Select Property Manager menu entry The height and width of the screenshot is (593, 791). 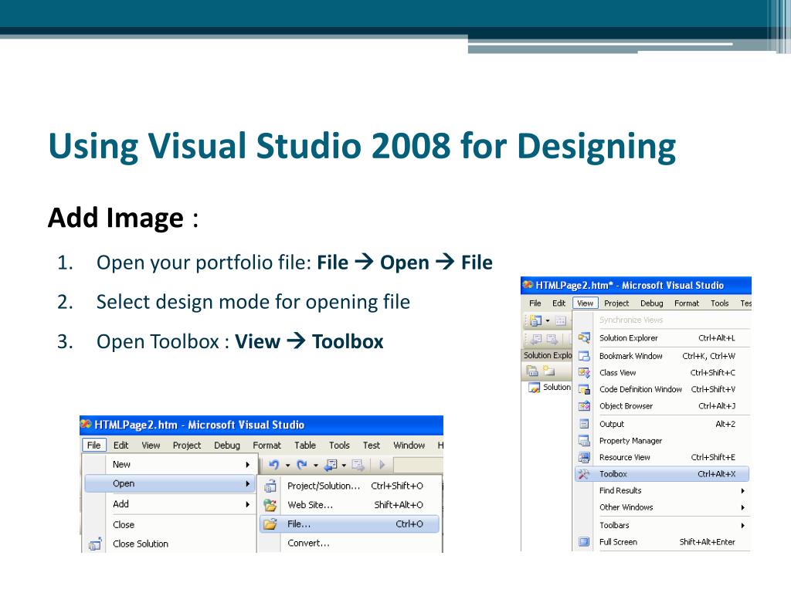pyautogui.click(x=662, y=441)
